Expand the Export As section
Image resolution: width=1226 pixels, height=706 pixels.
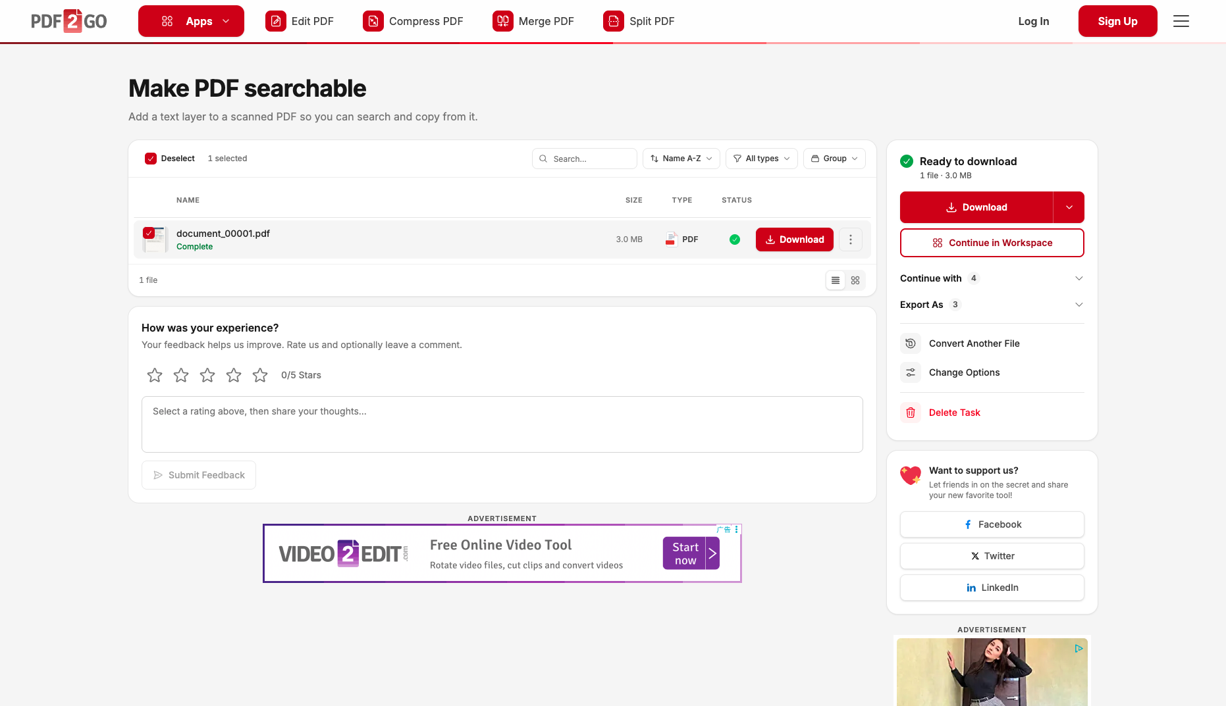(992, 305)
